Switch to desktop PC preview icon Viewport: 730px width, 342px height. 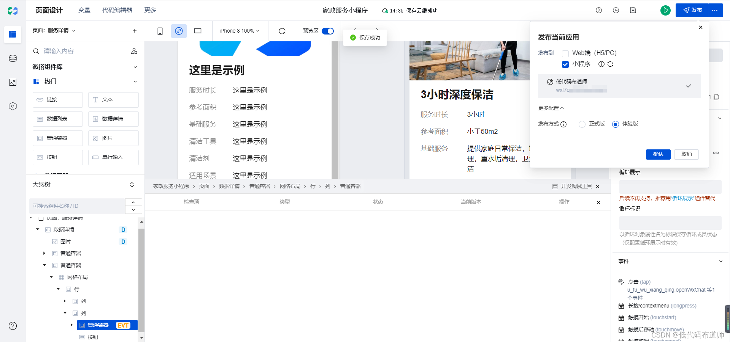pos(198,31)
